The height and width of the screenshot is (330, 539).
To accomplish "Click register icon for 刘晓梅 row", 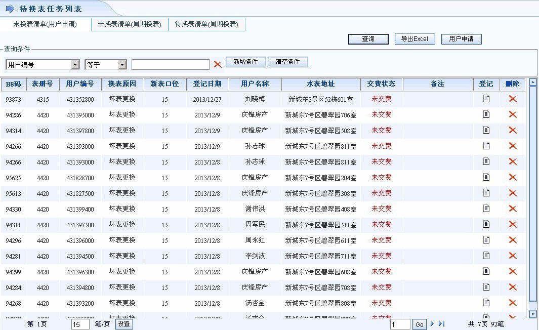I will 486,99.
